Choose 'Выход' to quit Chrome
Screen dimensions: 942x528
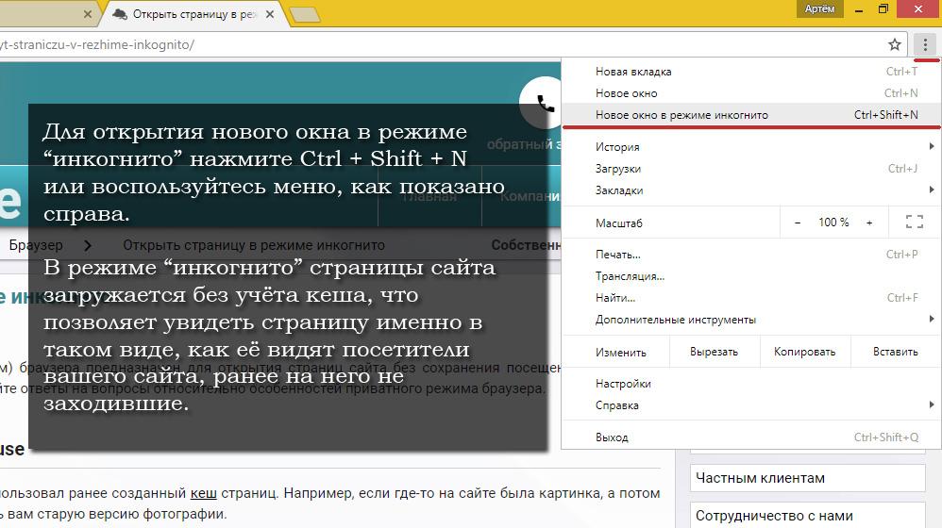click(x=751, y=437)
